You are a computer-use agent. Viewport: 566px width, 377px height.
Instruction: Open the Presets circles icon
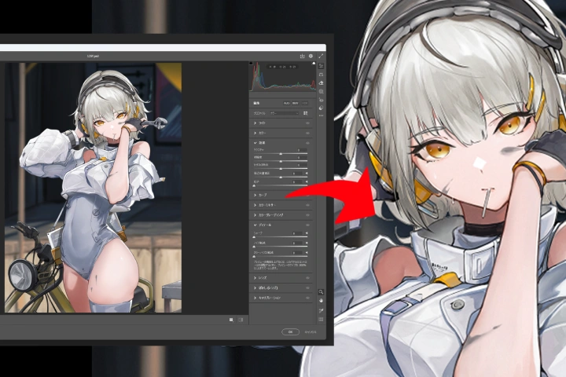321,108
